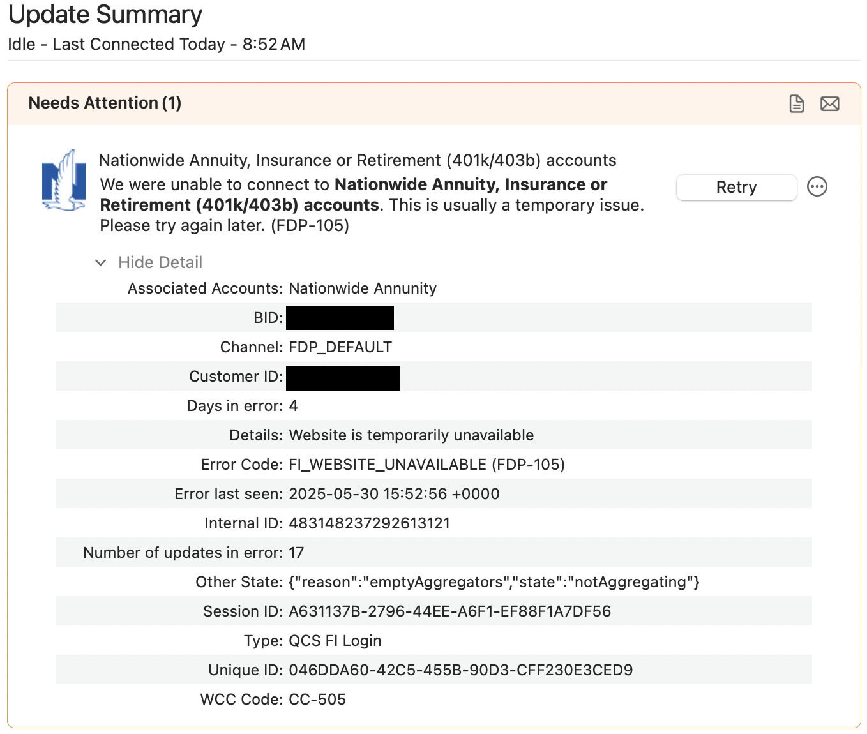This screenshot has width=867, height=734.
Task: Click the Error last seen timestamp
Action: [x=394, y=494]
